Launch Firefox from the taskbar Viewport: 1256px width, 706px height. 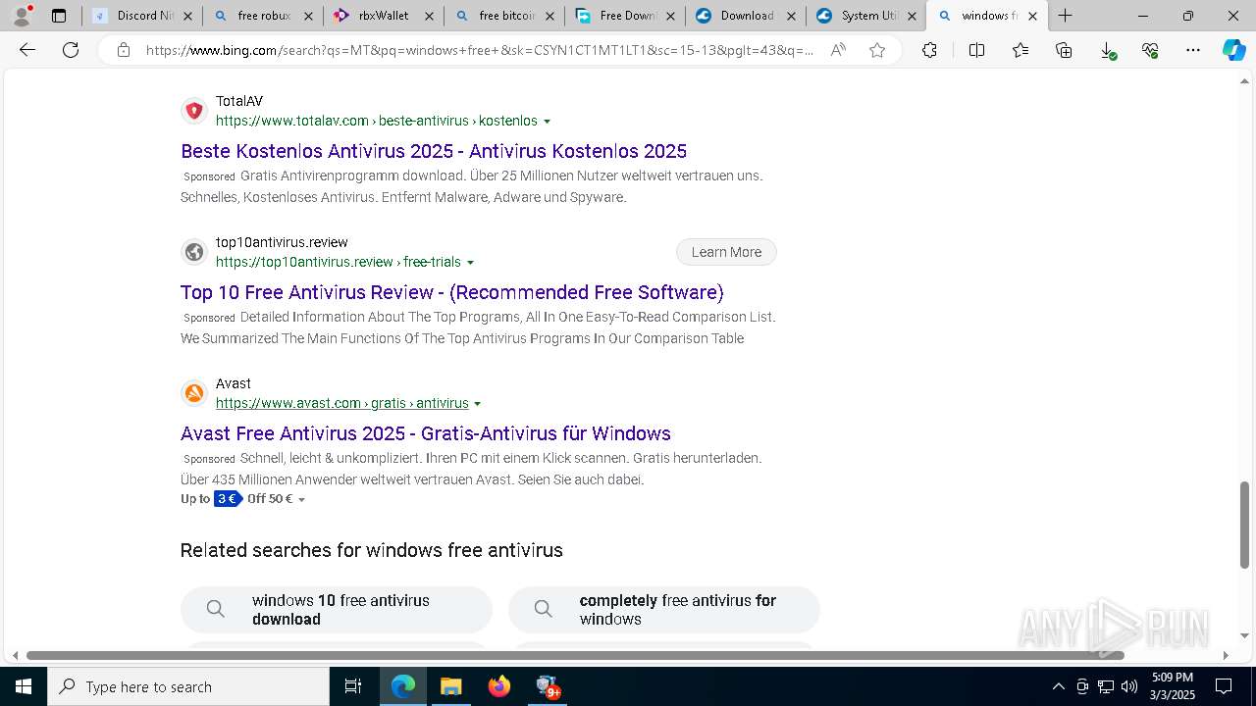click(x=499, y=686)
